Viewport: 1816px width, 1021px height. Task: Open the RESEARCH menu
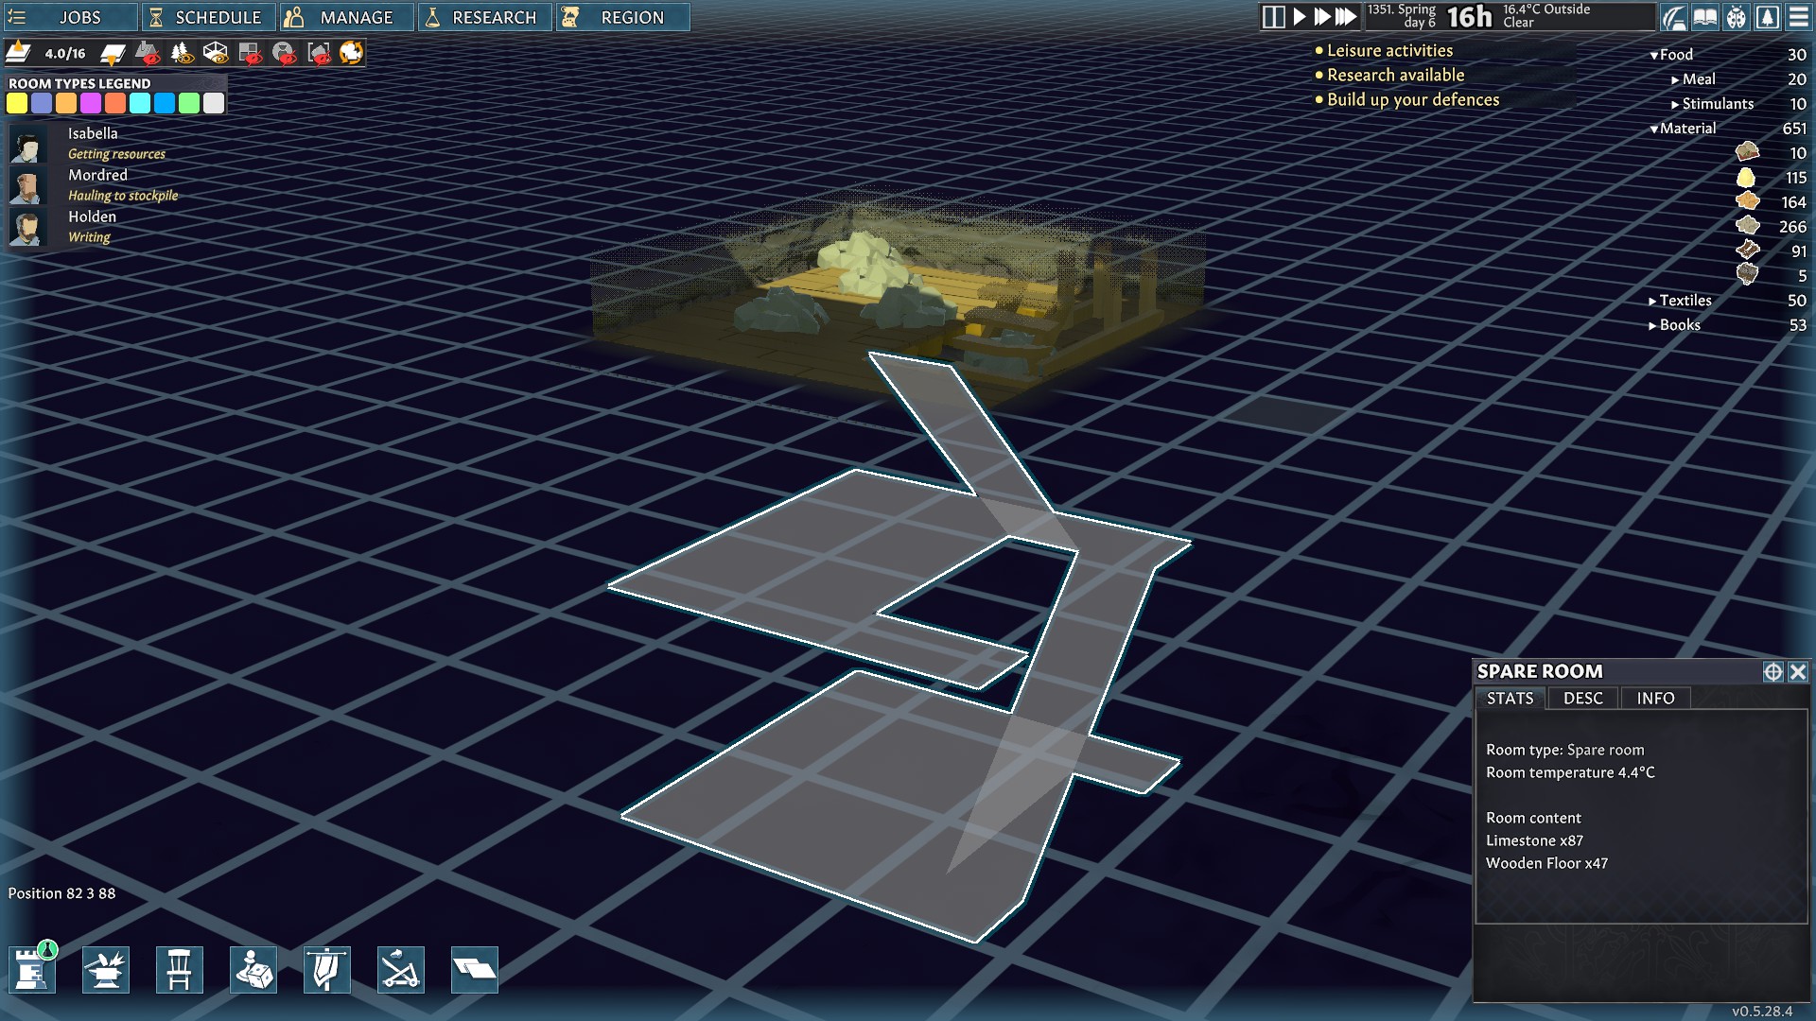[485, 17]
